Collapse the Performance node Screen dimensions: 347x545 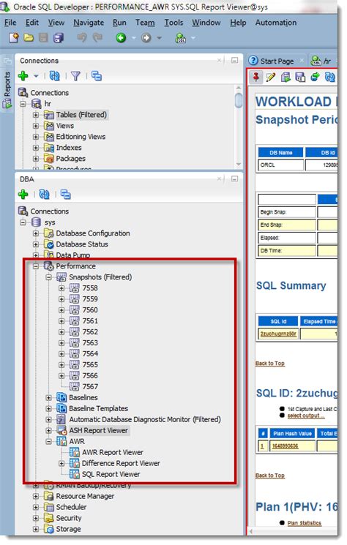tap(36, 266)
